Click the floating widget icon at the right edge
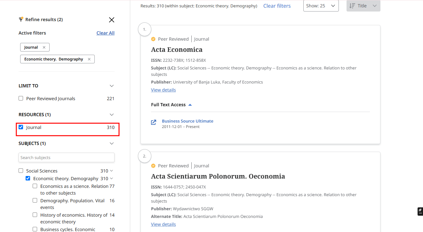Viewport: 423px width, 232px height. click(x=420, y=211)
